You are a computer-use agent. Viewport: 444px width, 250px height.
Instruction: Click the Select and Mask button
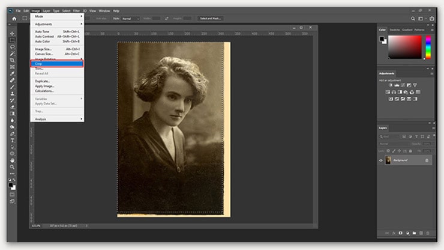211,19
